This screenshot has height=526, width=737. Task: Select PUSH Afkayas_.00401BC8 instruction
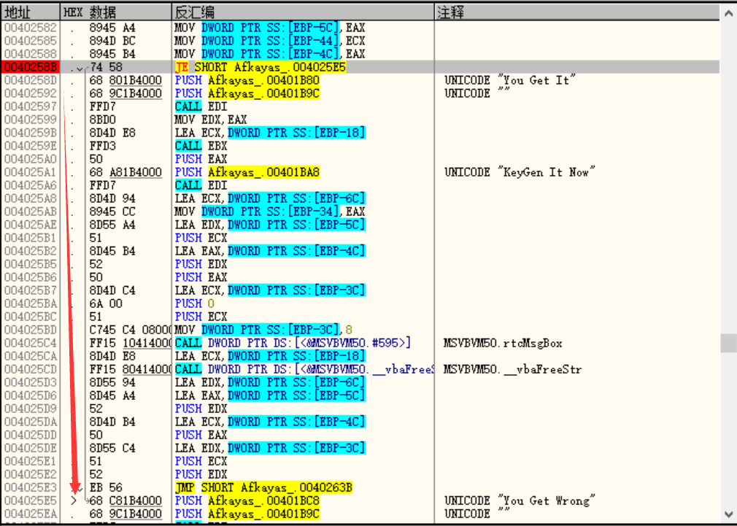[x=247, y=501]
